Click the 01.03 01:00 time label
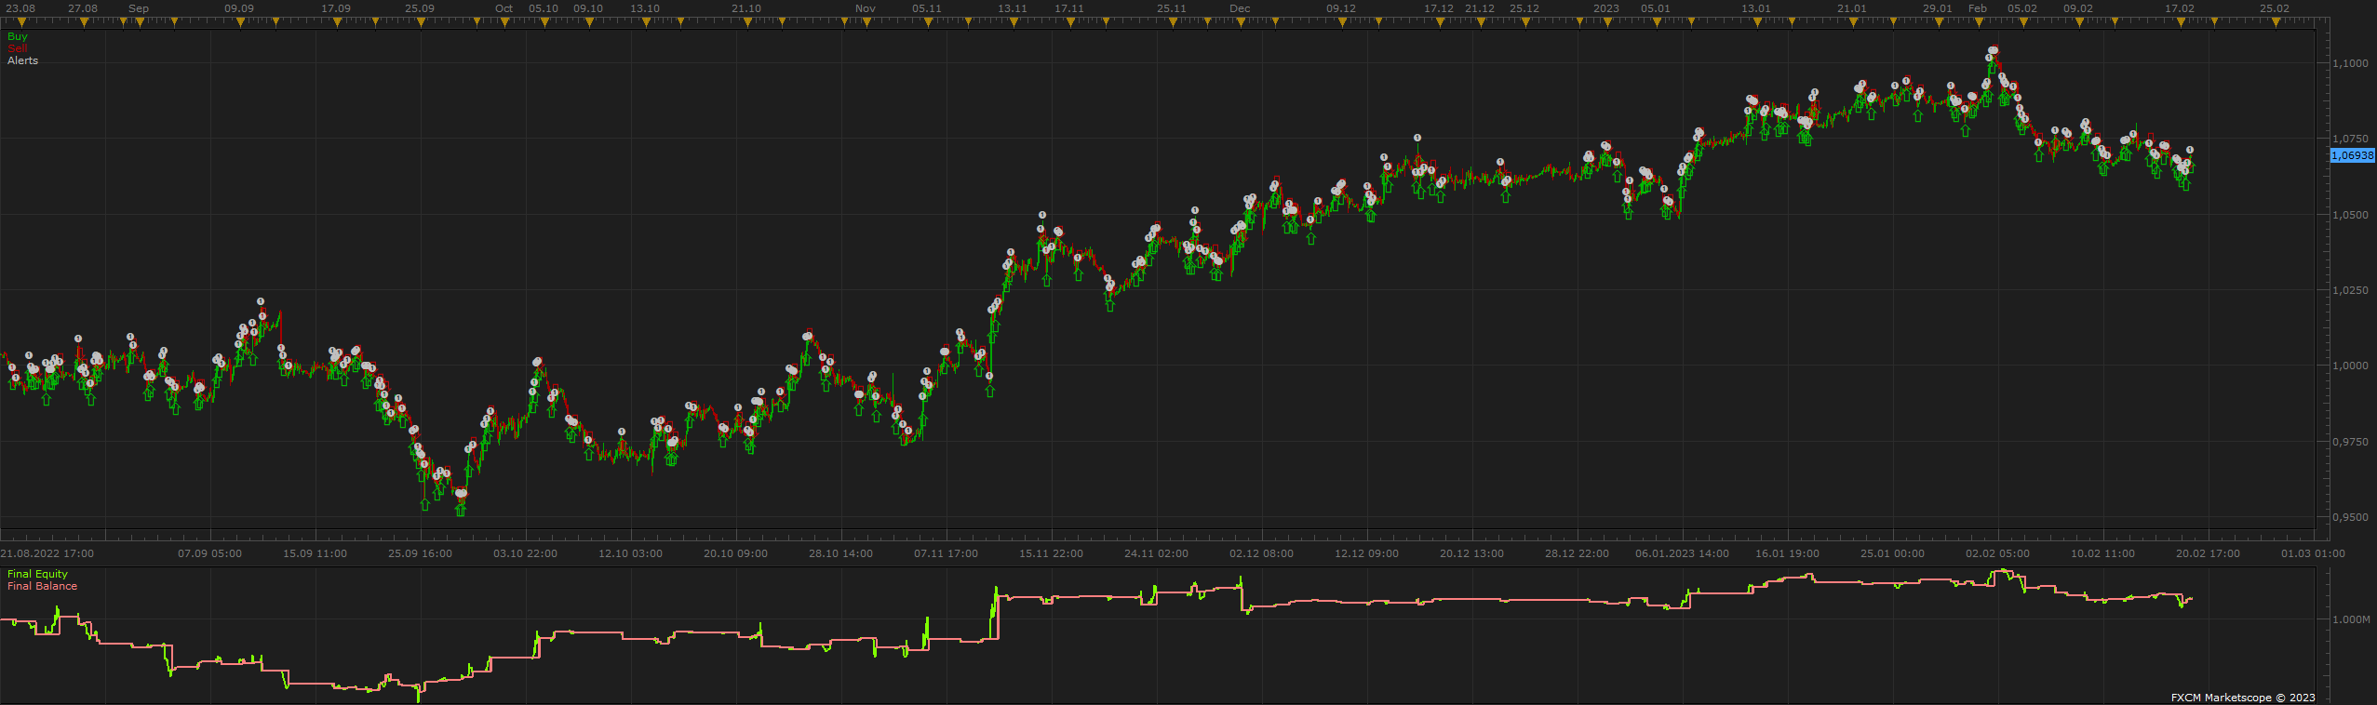This screenshot has height=705, width=2377. 2313,553
